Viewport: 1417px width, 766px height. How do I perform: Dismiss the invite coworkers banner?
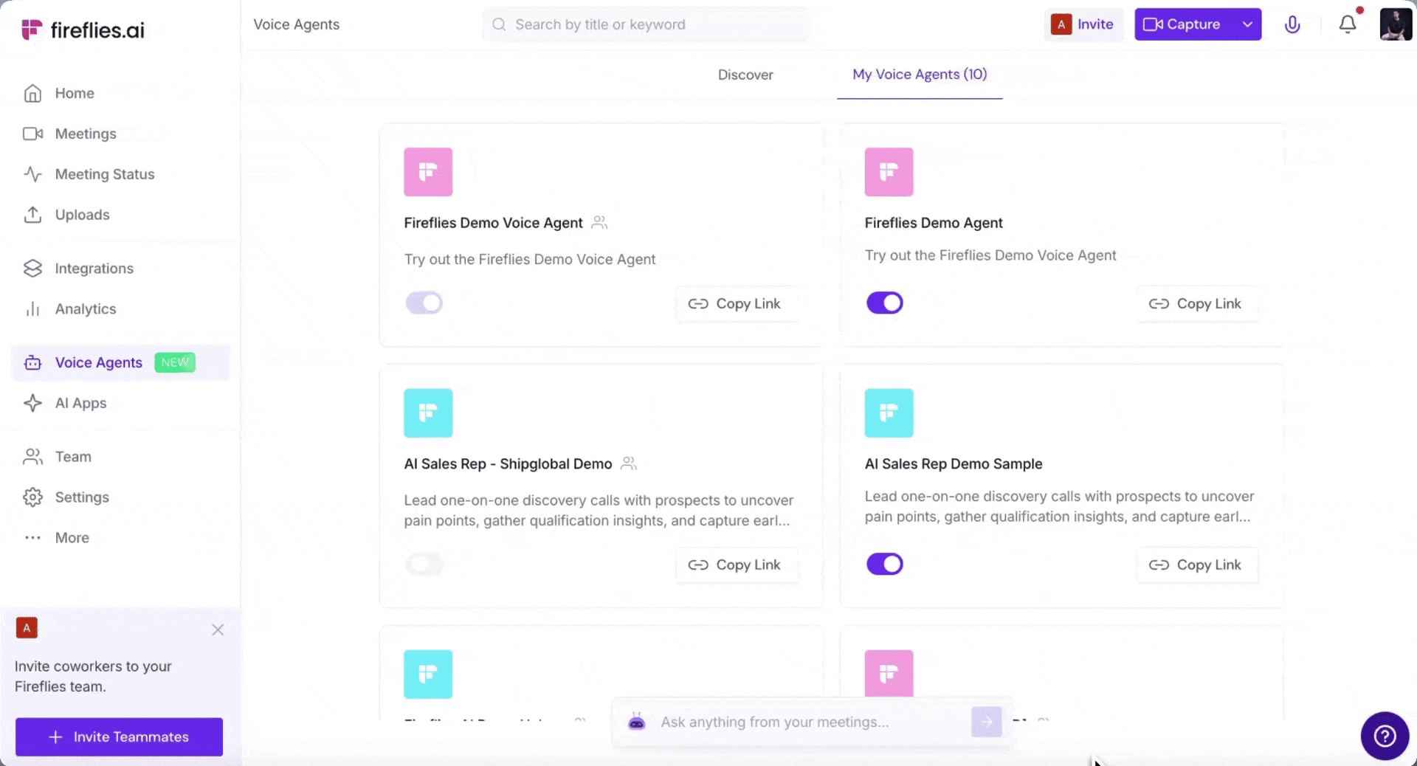point(218,629)
